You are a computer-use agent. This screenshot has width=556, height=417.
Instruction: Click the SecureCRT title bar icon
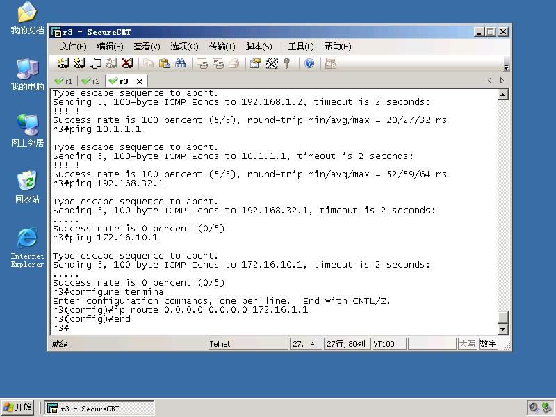56,32
